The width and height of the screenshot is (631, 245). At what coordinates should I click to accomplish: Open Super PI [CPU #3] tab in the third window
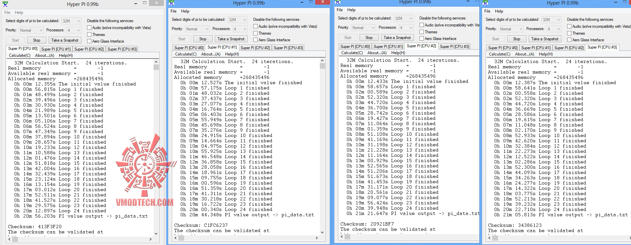click(455, 47)
